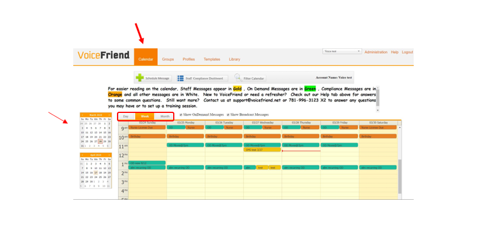Open Monday's orange Nurse event at 9 AM
Viewport: 481px width, 240px height.
pyautogui.click(x=195, y=127)
